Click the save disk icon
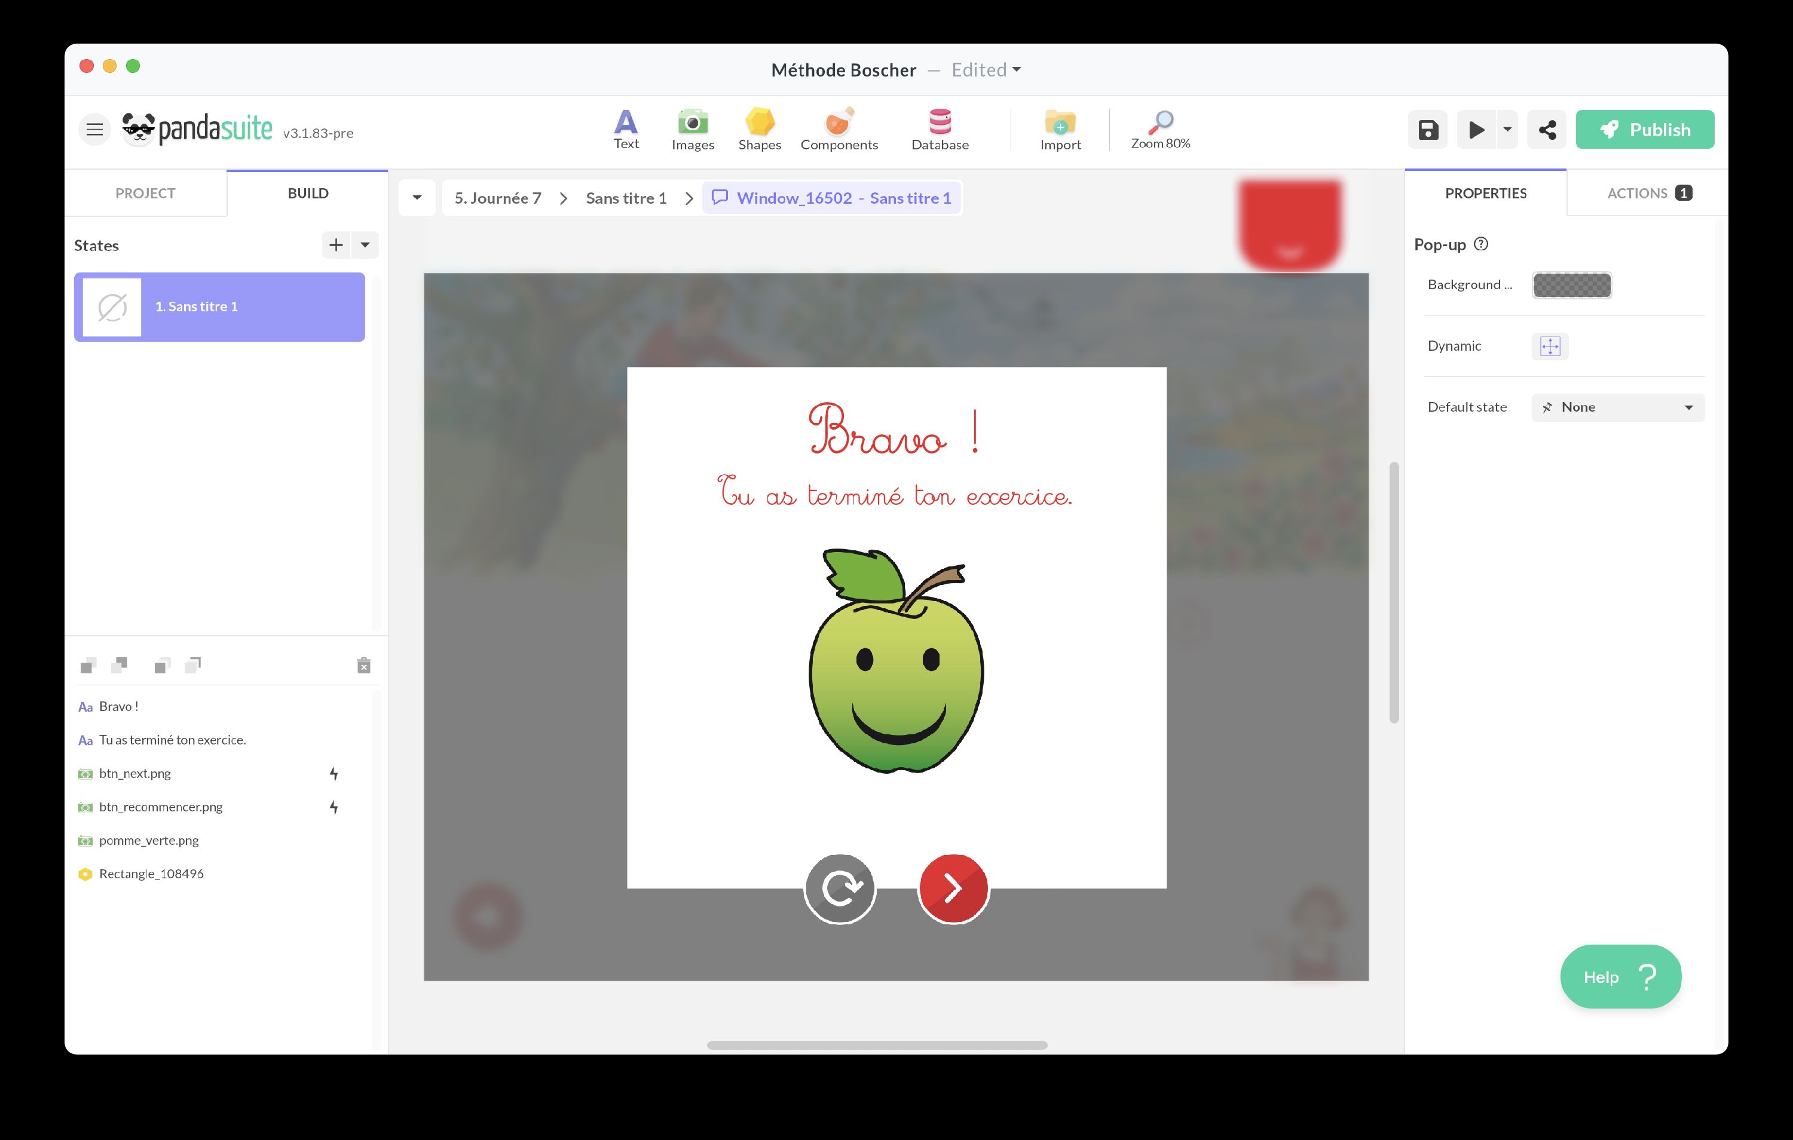The width and height of the screenshot is (1793, 1140). 1427,130
